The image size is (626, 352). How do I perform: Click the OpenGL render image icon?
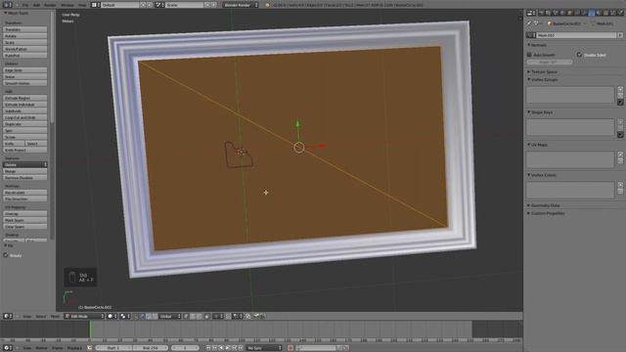click(256, 316)
